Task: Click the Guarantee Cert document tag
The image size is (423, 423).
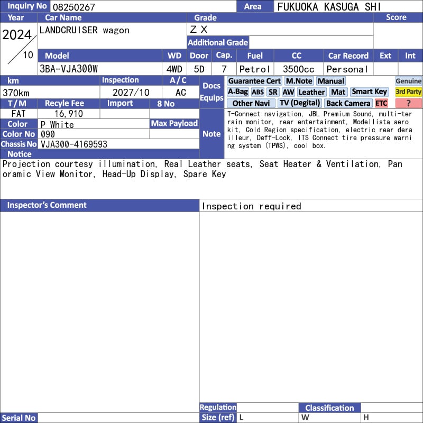Action: click(x=254, y=81)
